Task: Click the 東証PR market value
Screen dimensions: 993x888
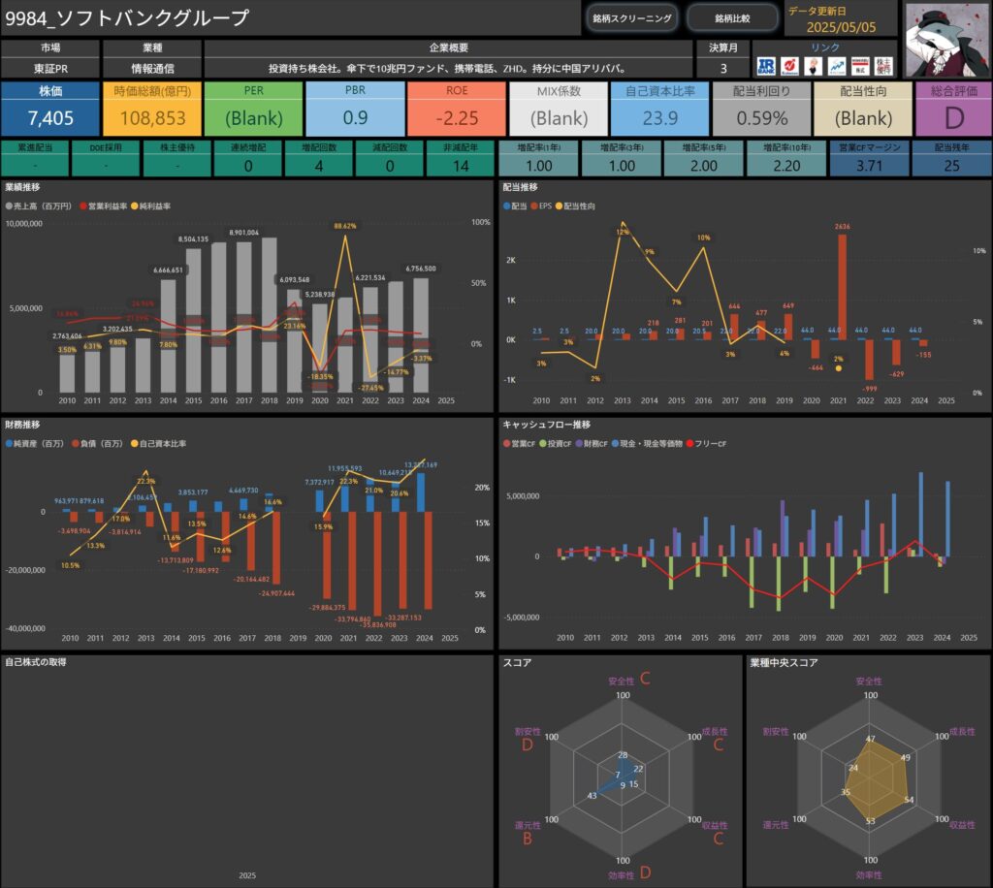Action: (50, 69)
